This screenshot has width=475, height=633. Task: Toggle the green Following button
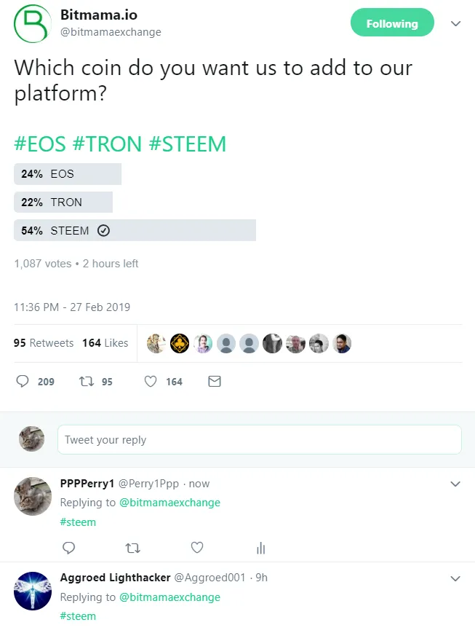coord(392,23)
